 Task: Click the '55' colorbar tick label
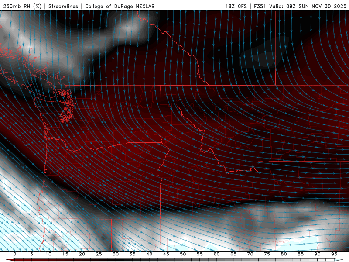coord(200,254)
